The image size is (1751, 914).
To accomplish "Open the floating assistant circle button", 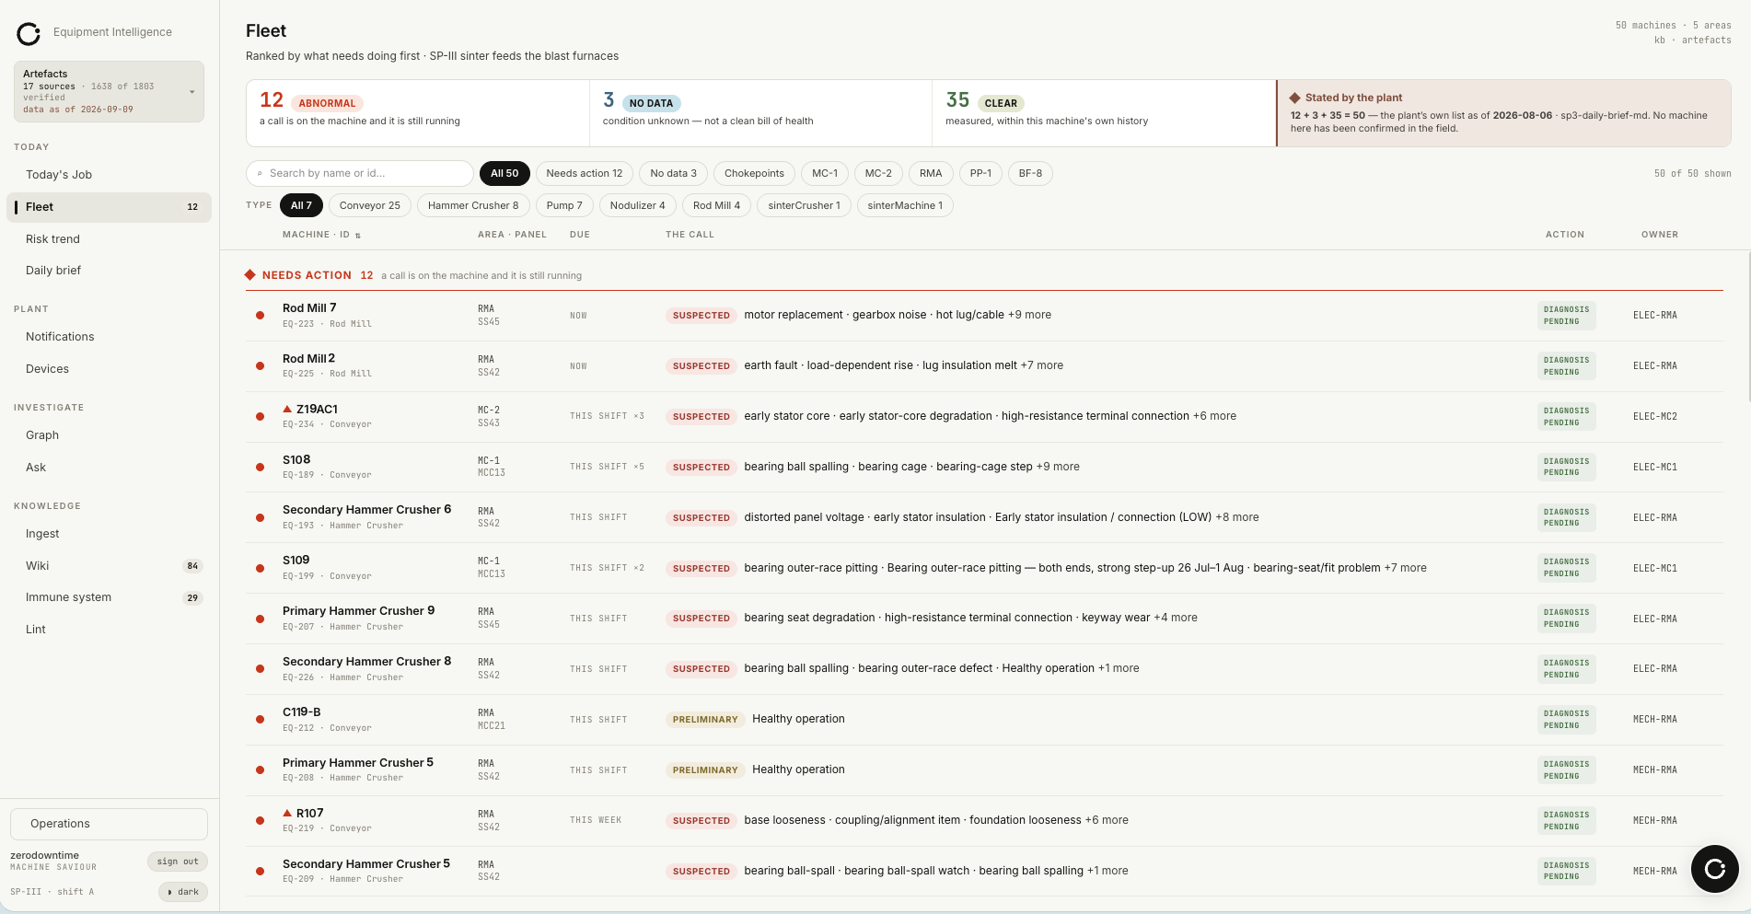I will point(1714,868).
